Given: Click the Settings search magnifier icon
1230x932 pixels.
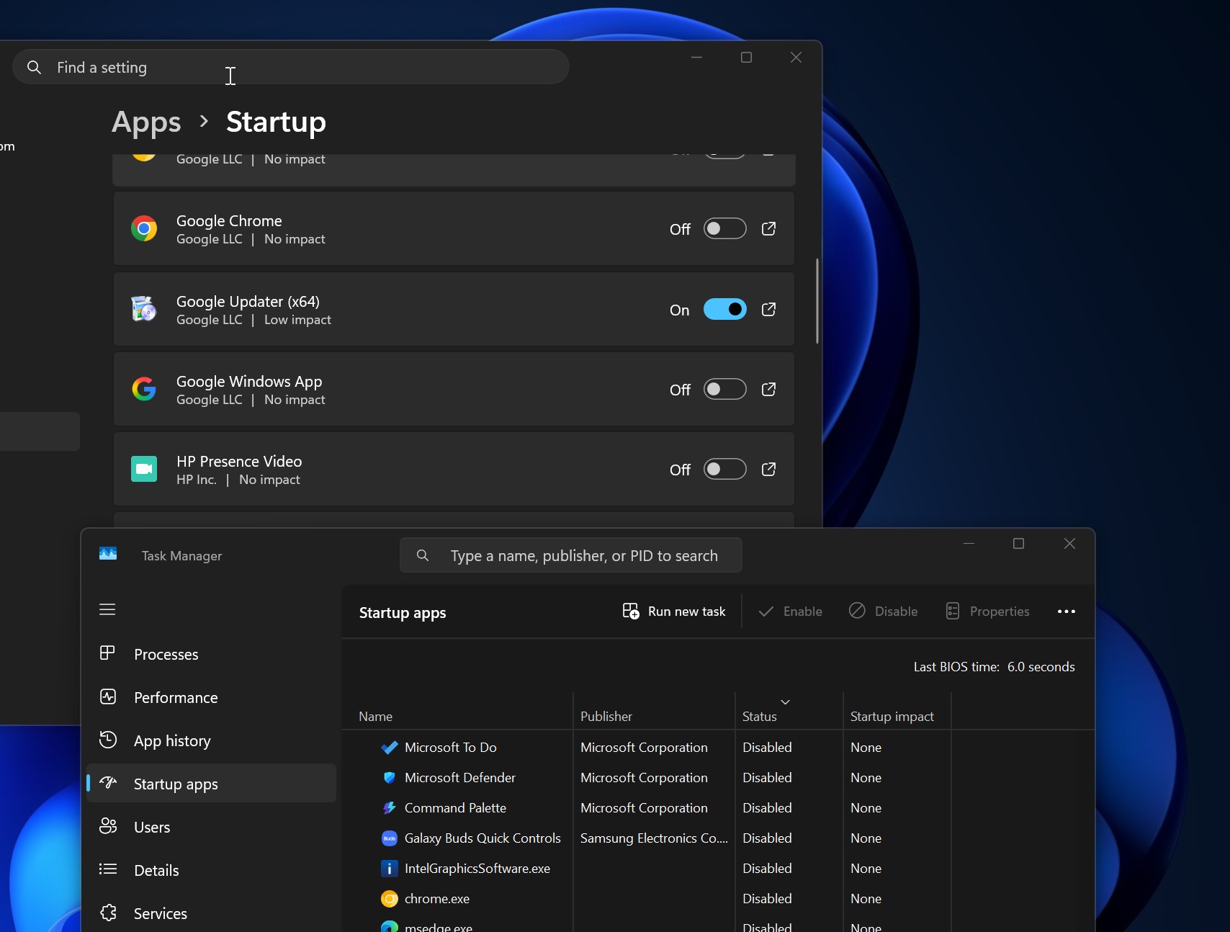Looking at the screenshot, I should tap(34, 67).
